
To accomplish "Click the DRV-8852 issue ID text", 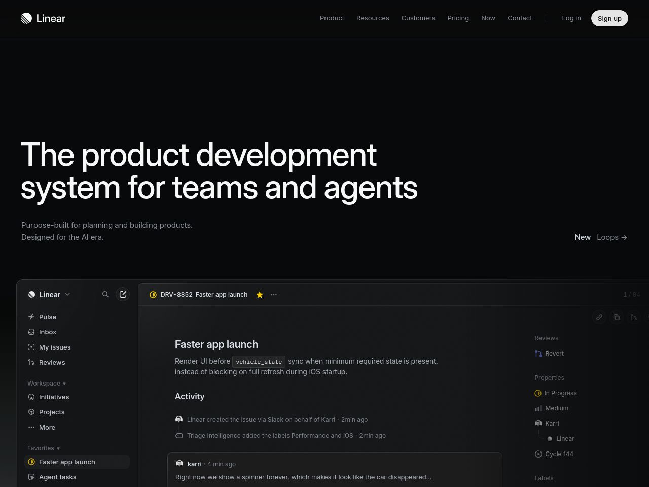I will 176,295.
